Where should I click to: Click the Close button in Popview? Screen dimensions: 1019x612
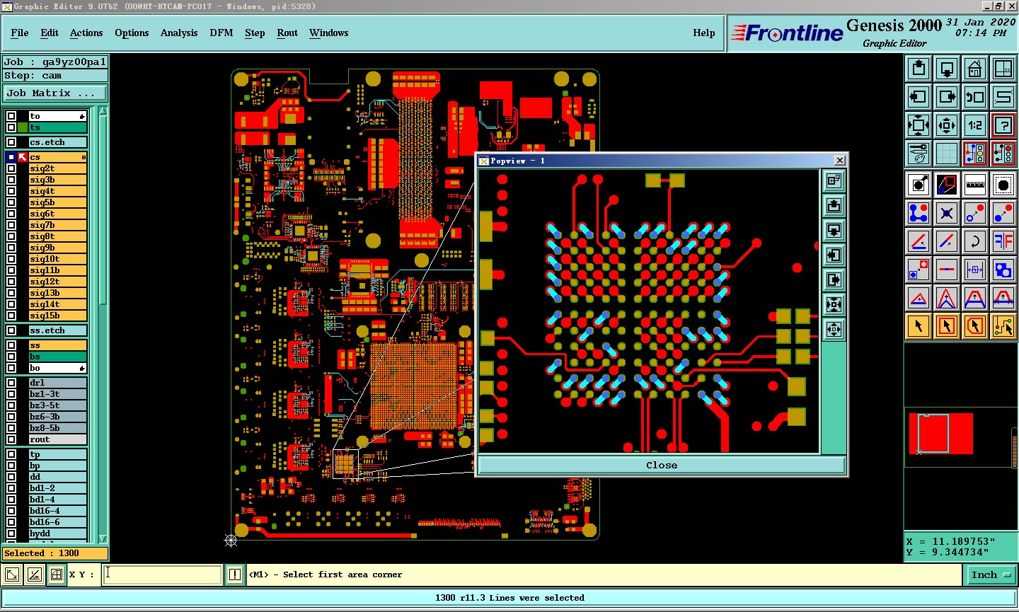pyautogui.click(x=662, y=465)
